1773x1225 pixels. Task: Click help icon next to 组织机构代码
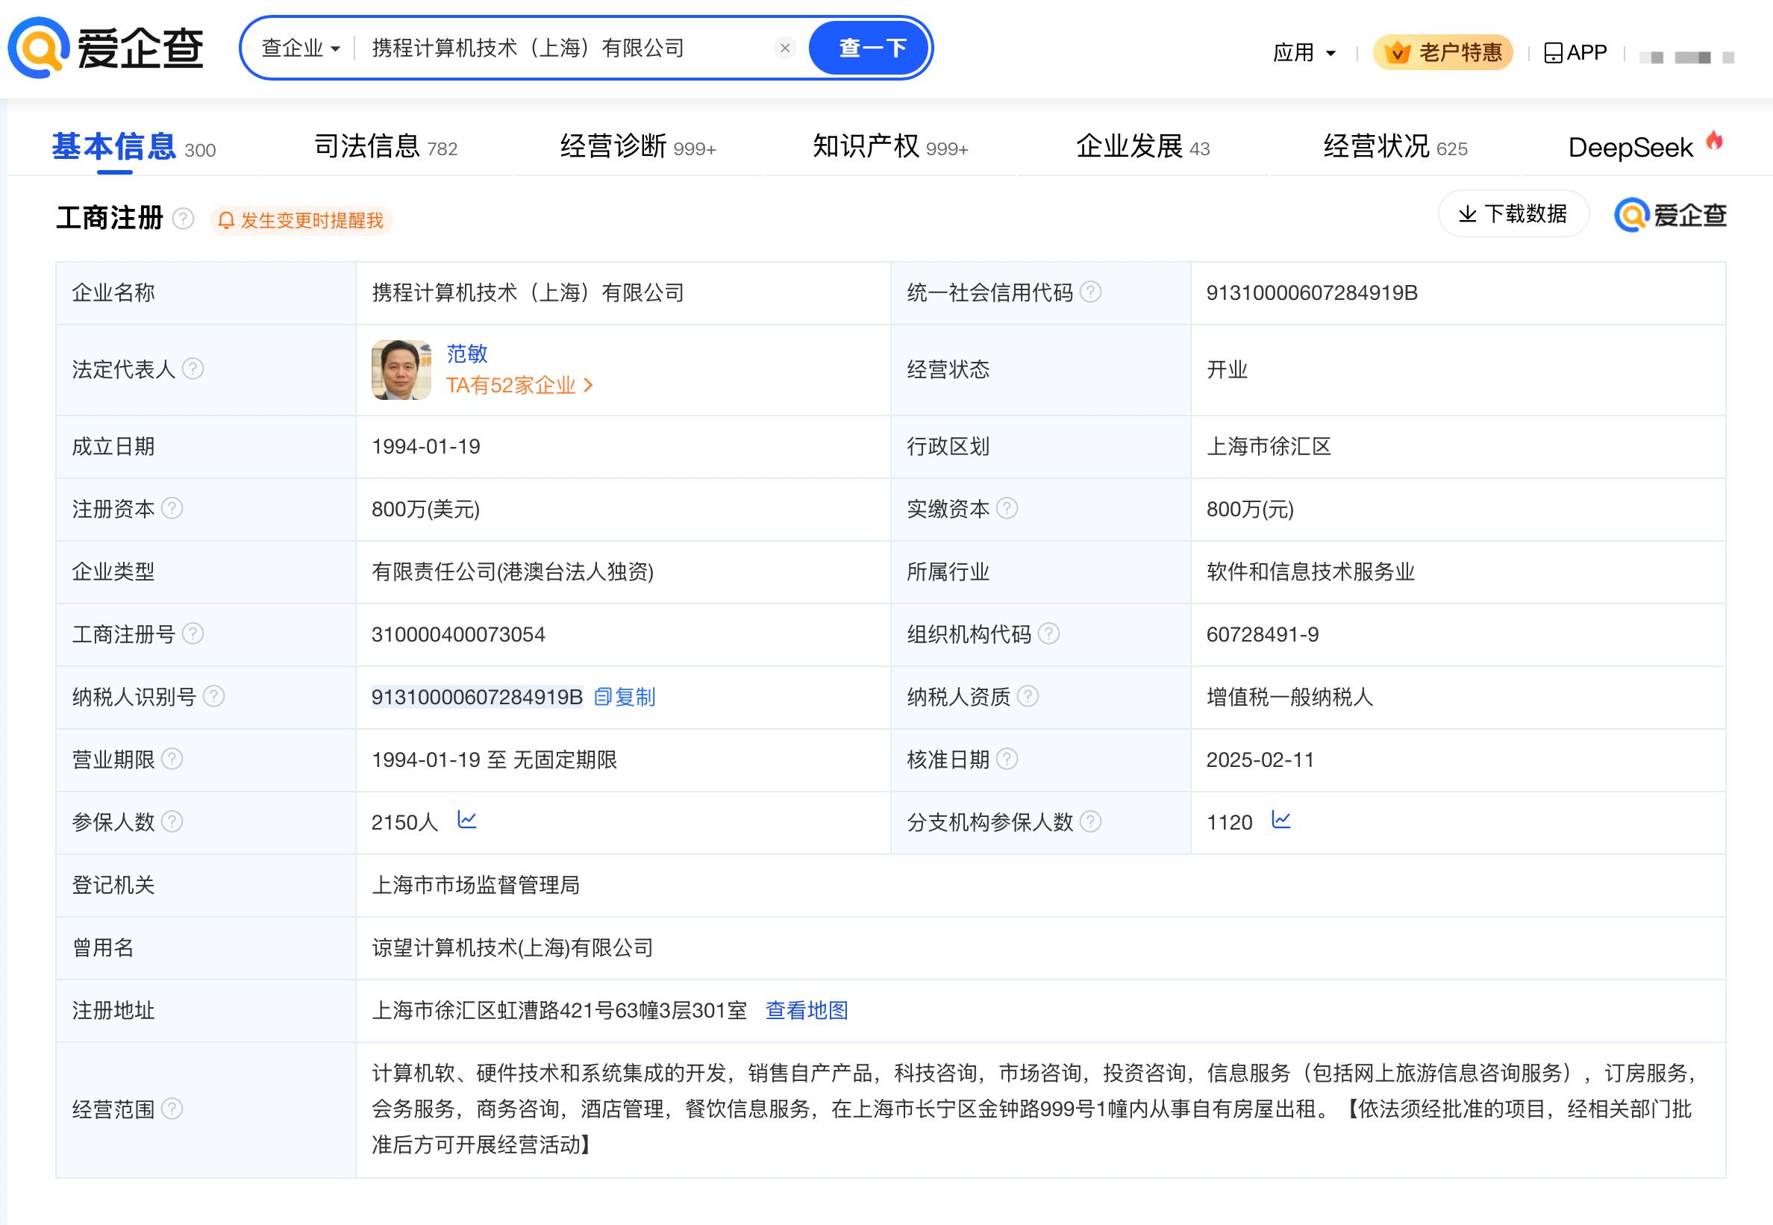point(1048,633)
